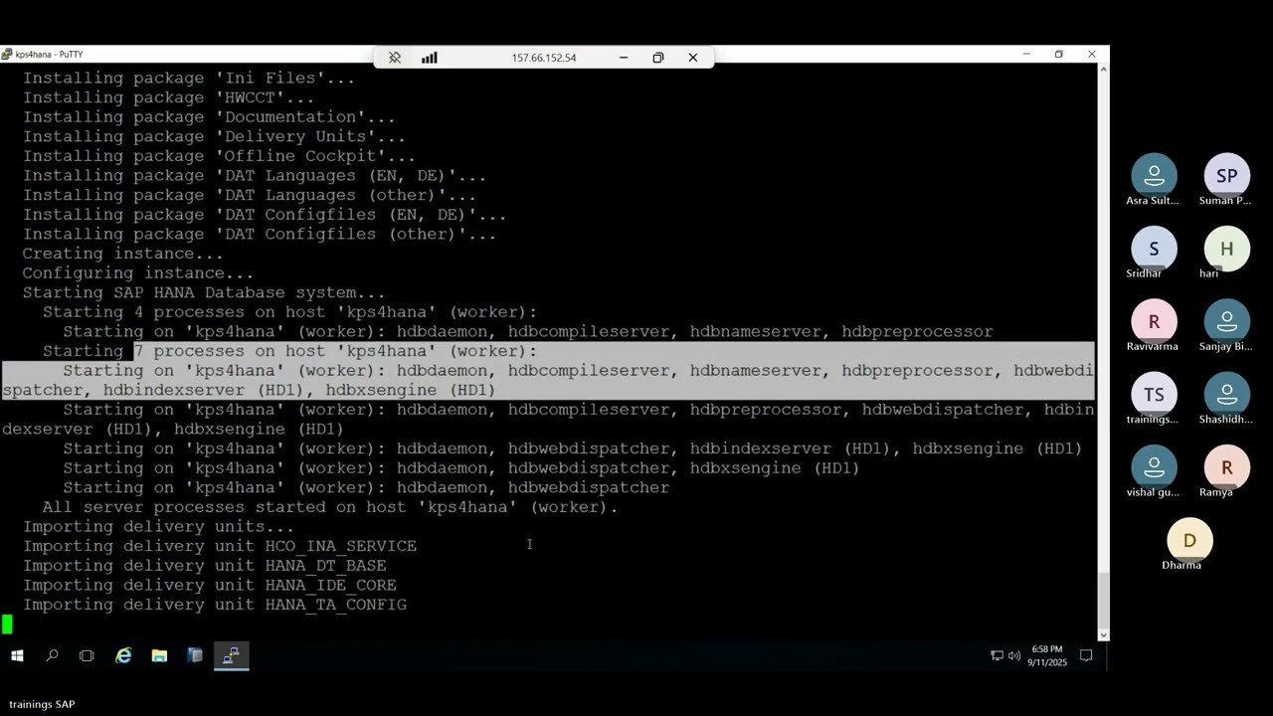Select participant avatar Asra Sult...
This screenshot has width=1273, height=716.
point(1154,175)
